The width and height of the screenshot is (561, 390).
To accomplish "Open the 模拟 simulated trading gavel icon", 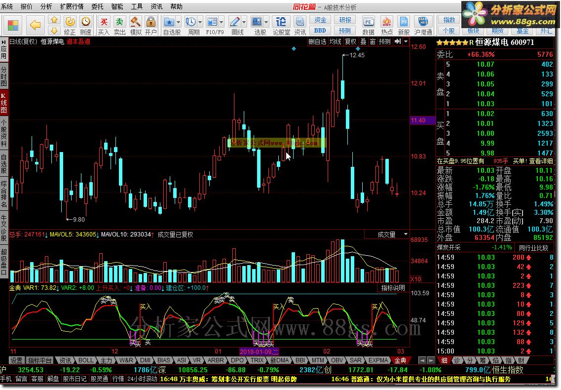I will tap(135, 25).
